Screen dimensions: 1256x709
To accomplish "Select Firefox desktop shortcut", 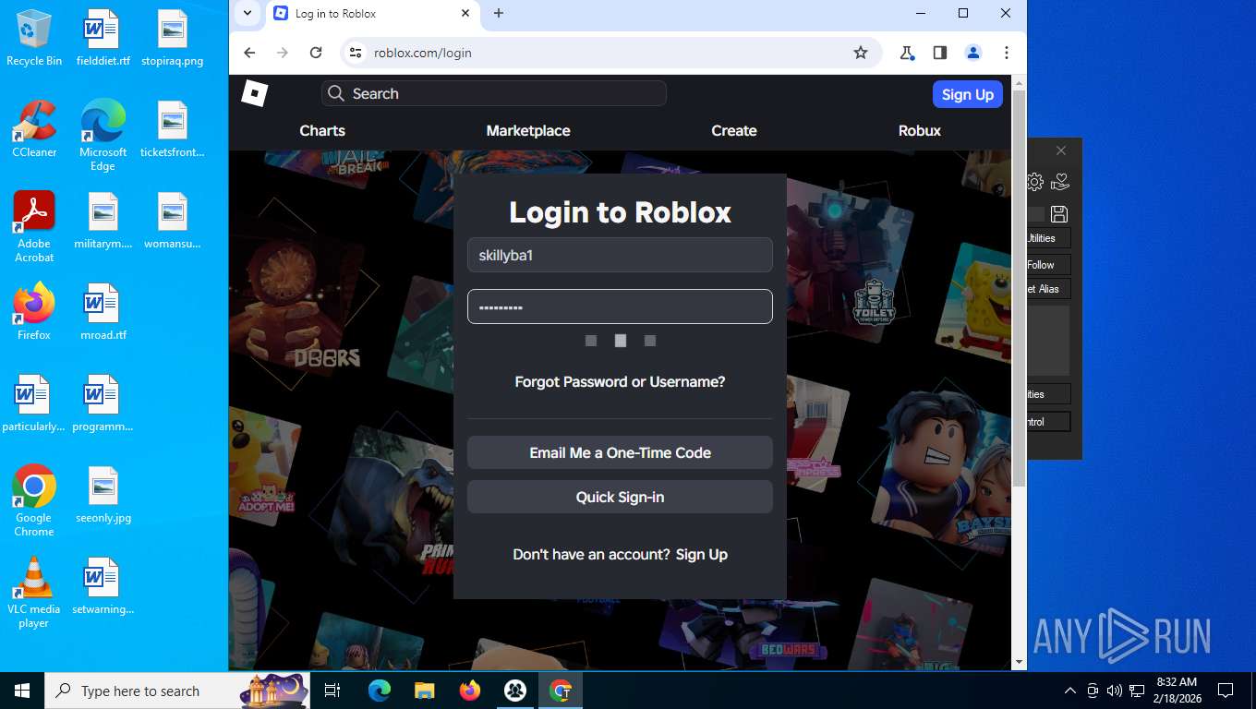I will pos(34,312).
